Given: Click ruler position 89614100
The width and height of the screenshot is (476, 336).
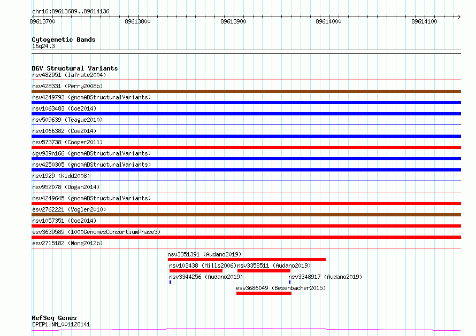Looking at the screenshot, I should [424, 21].
